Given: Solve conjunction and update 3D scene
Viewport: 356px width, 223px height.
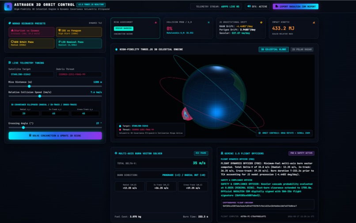Looking at the screenshot, I should (x=55, y=136).
